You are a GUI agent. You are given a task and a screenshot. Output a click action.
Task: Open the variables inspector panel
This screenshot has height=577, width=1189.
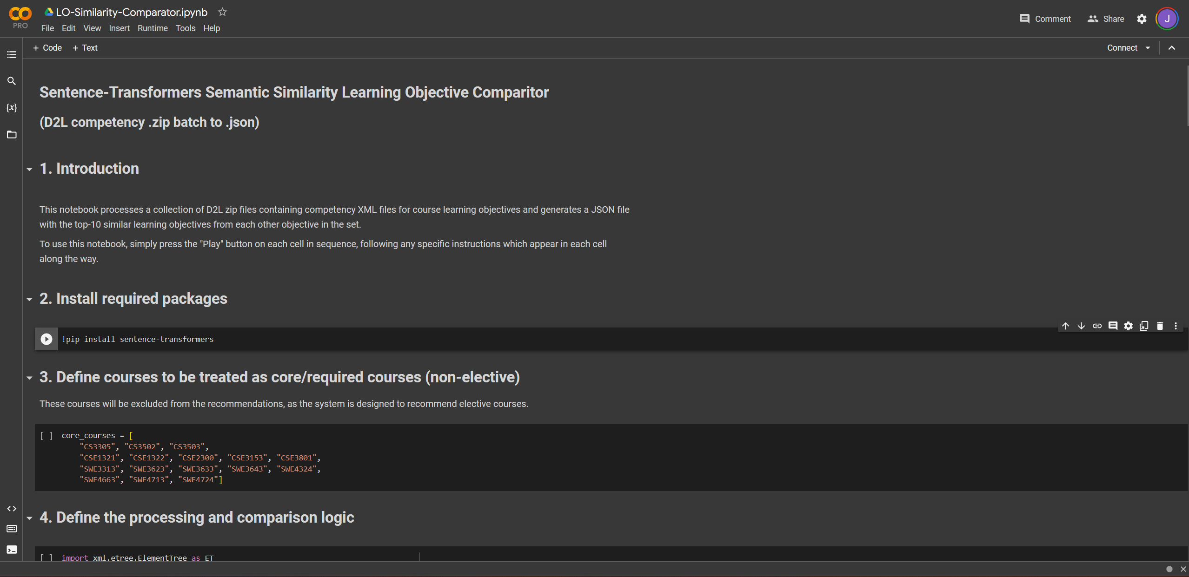point(12,108)
